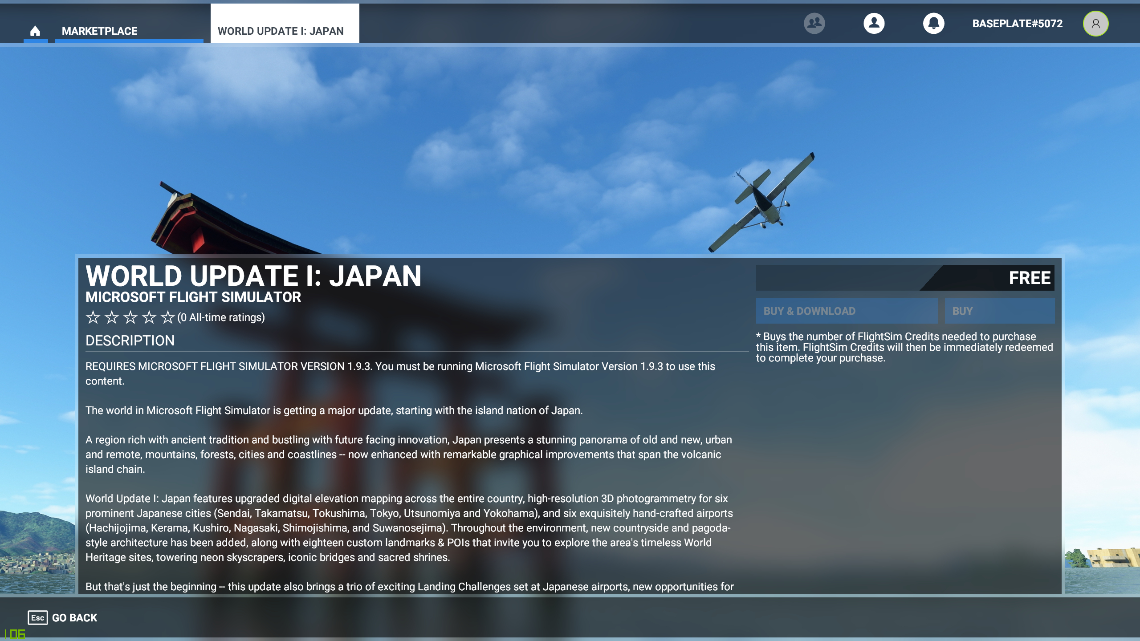This screenshot has width=1140, height=641.
Task: Select the World Update I: Japan tab
Action: [x=285, y=24]
